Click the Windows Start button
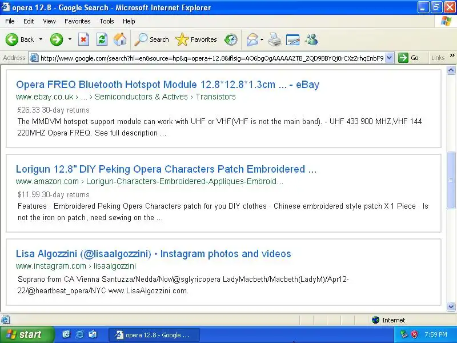 (x=27, y=334)
